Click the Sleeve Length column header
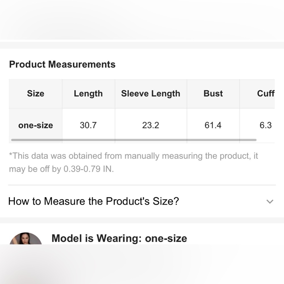This screenshot has width=284, height=284. coord(151,94)
